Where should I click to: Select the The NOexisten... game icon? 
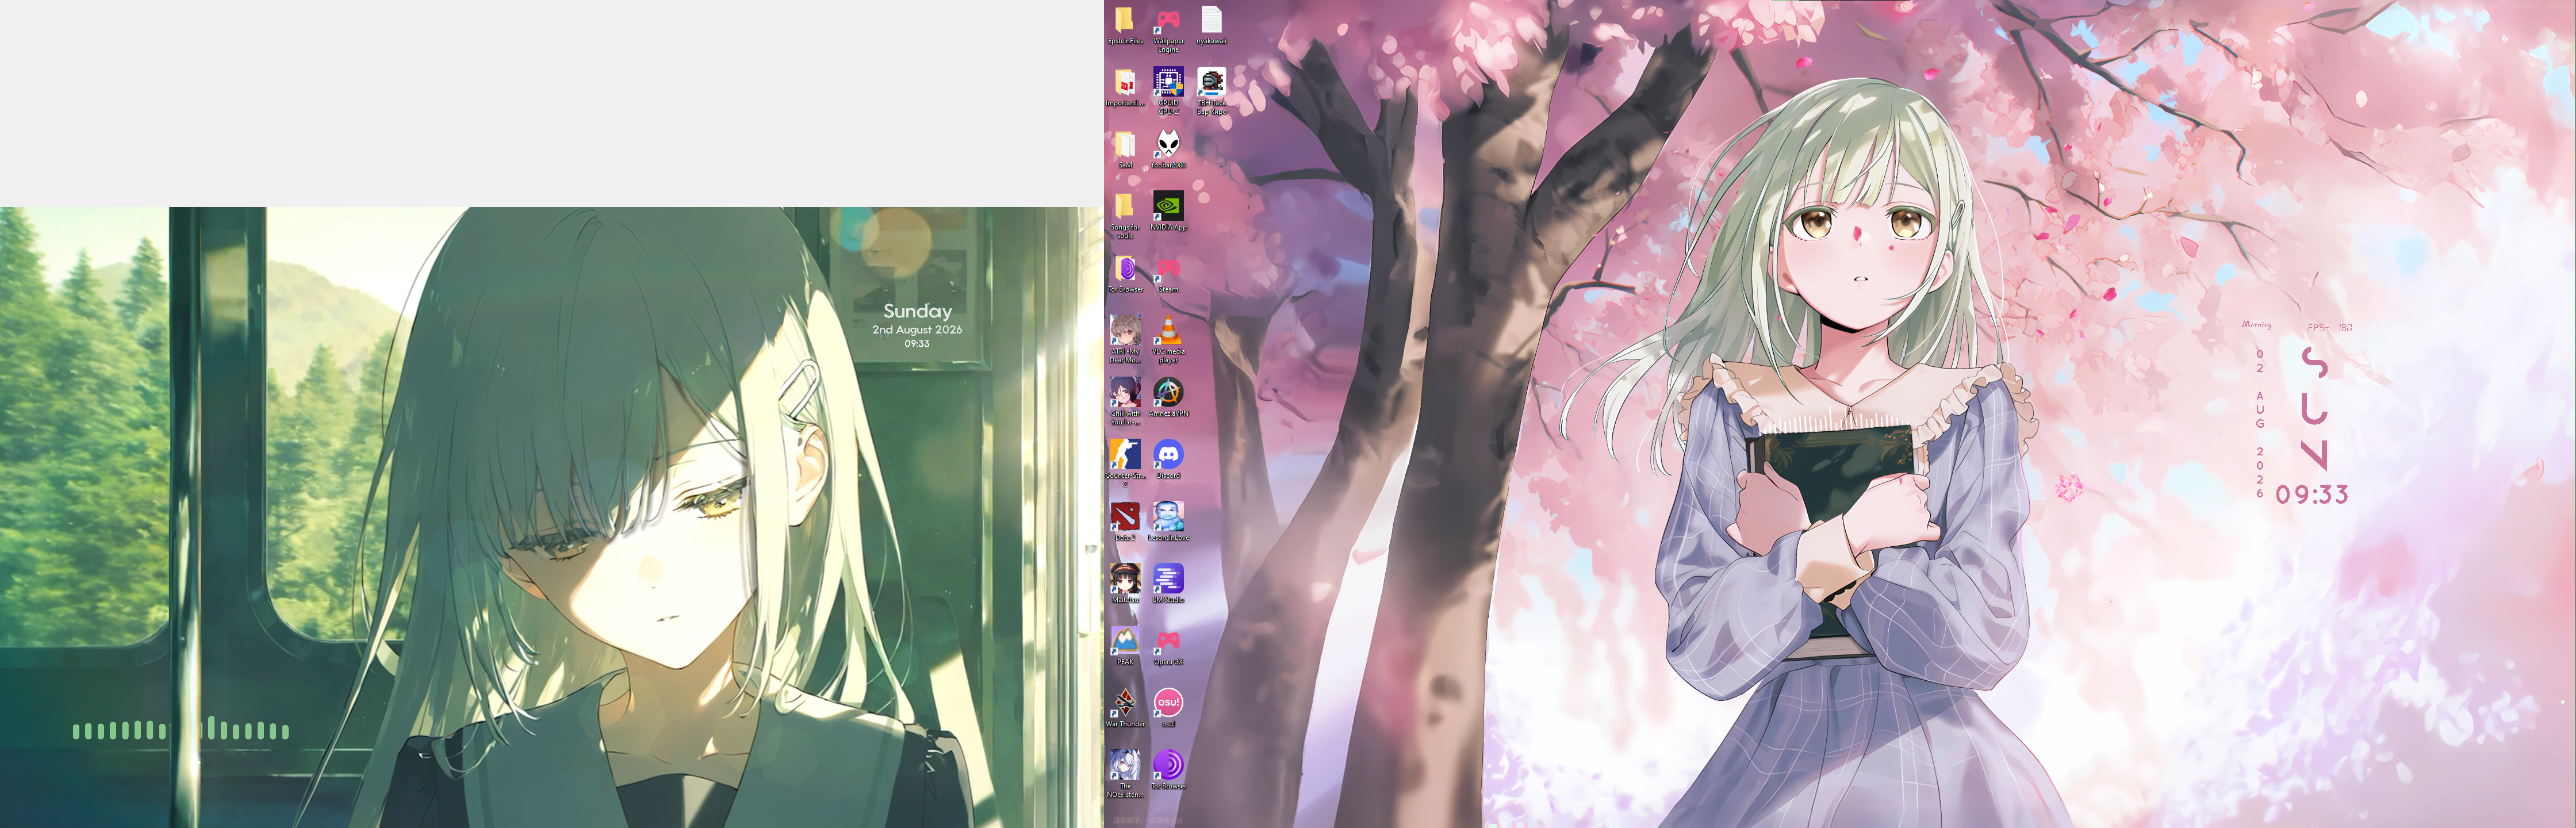click(x=1125, y=773)
